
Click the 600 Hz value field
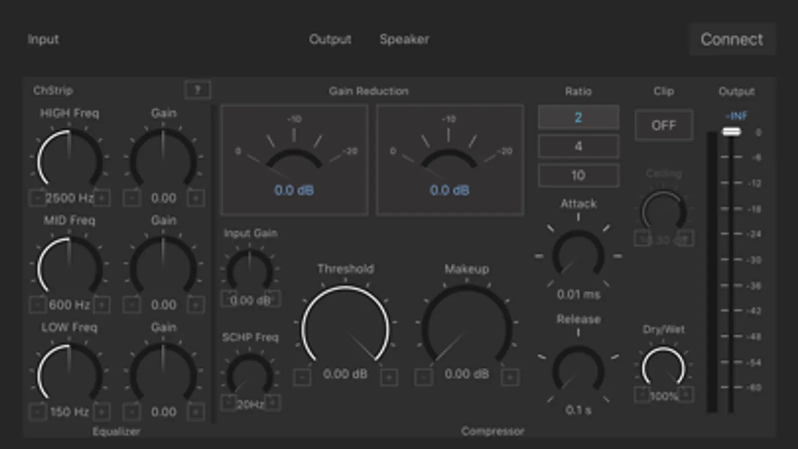click(69, 304)
